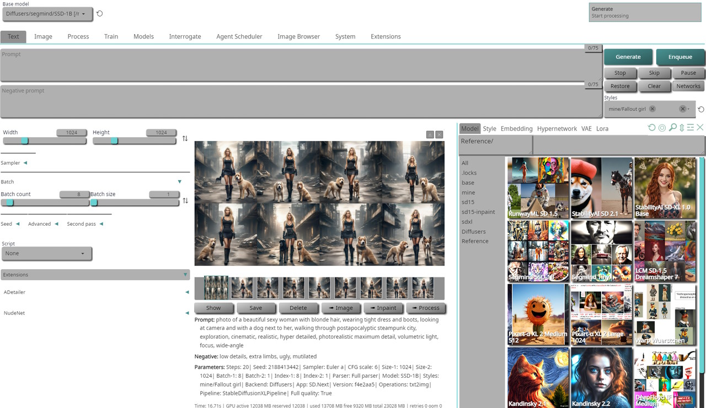Close the extra networks panel
Screen dimensions: 706x408
[x=700, y=128]
